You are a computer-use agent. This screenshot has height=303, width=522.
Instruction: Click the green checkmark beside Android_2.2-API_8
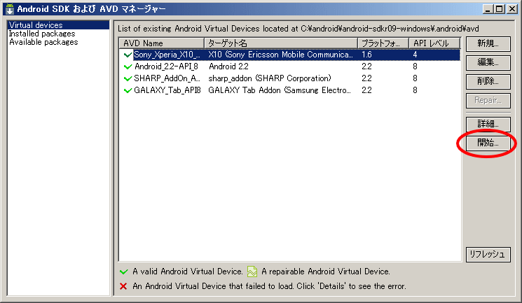[x=128, y=67]
